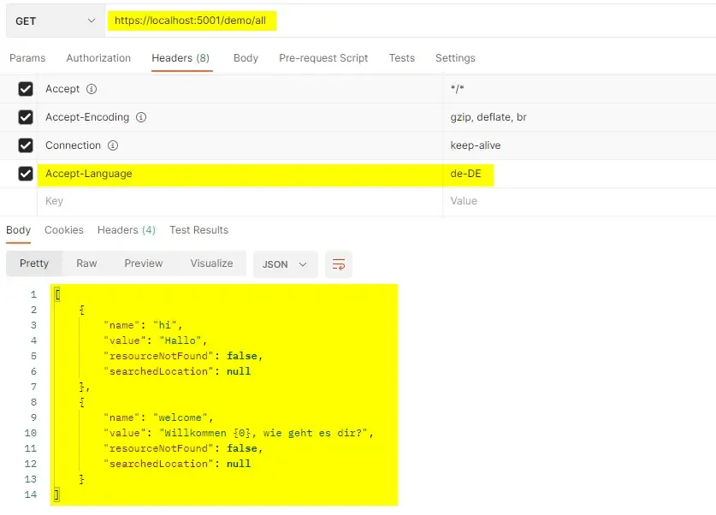The image size is (716, 515).
Task: Select the Preview response view
Action: point(143,263)
